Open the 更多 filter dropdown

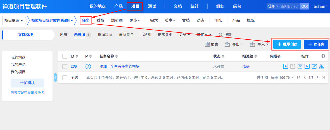(x=185, y=35)
